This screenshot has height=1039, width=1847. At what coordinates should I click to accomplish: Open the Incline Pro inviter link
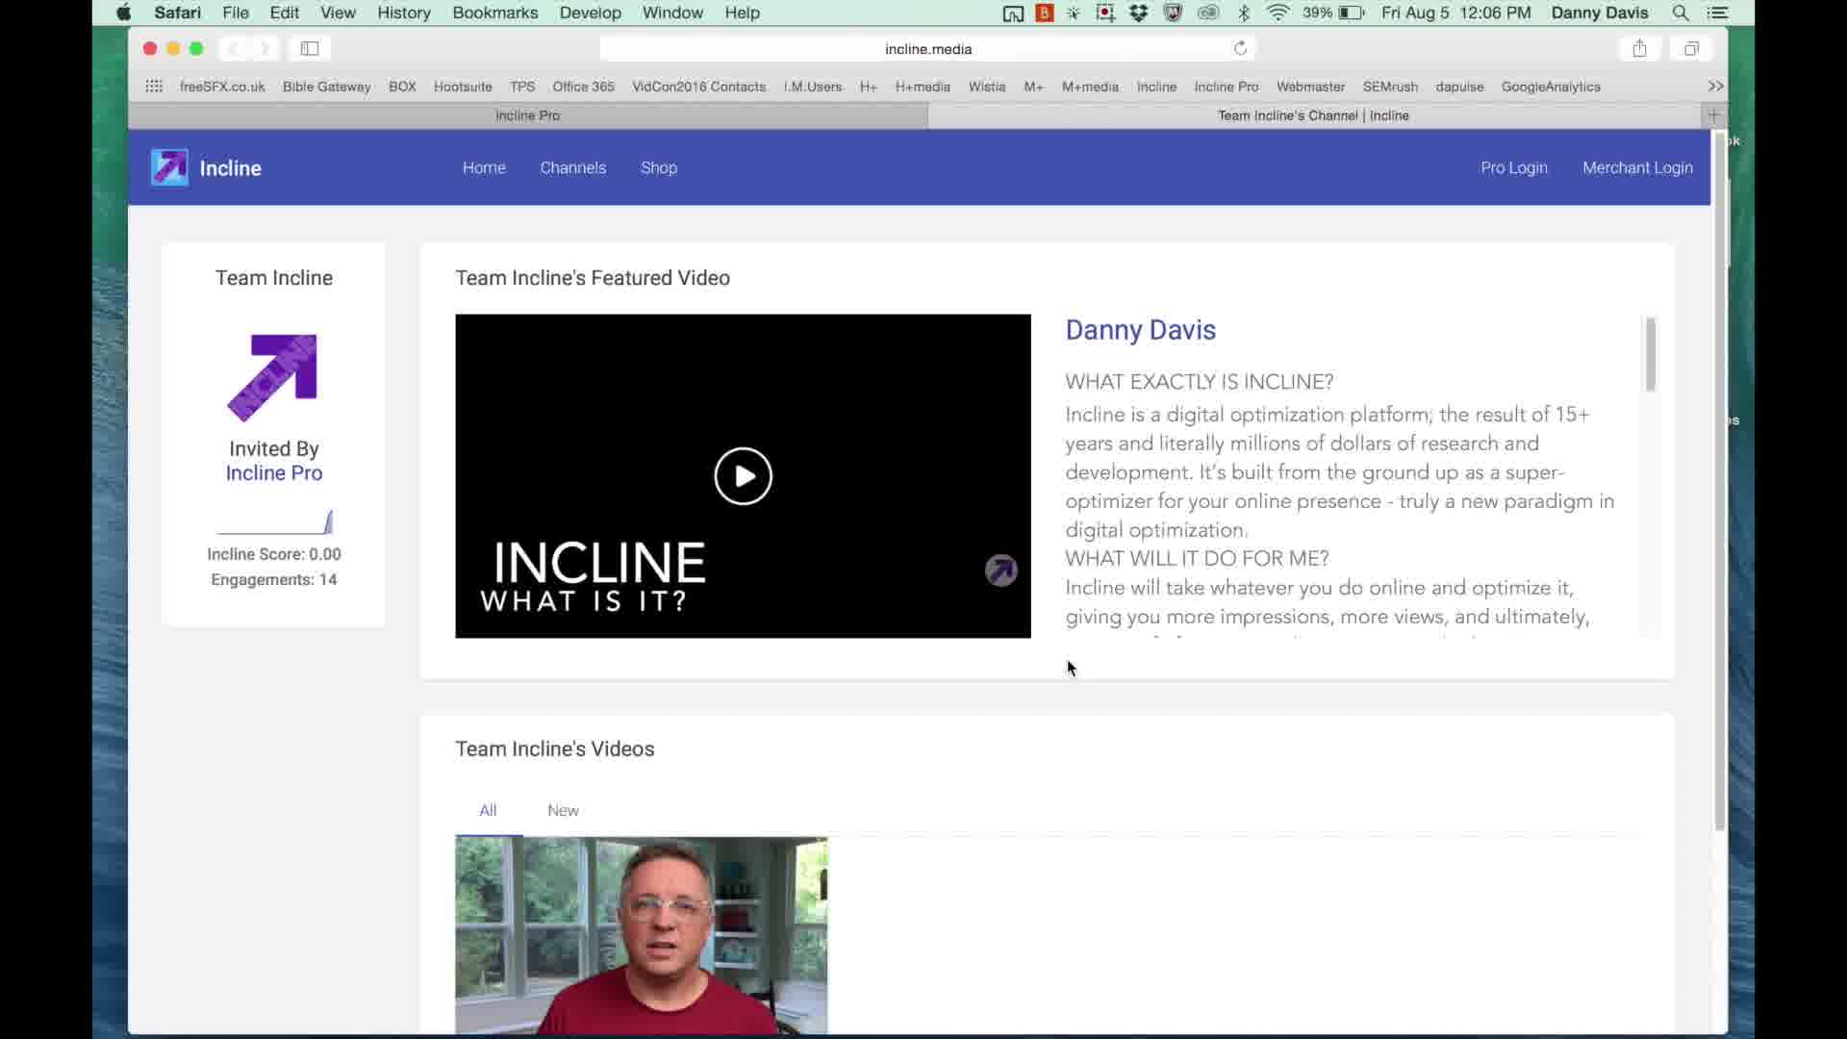pos(274,473)
